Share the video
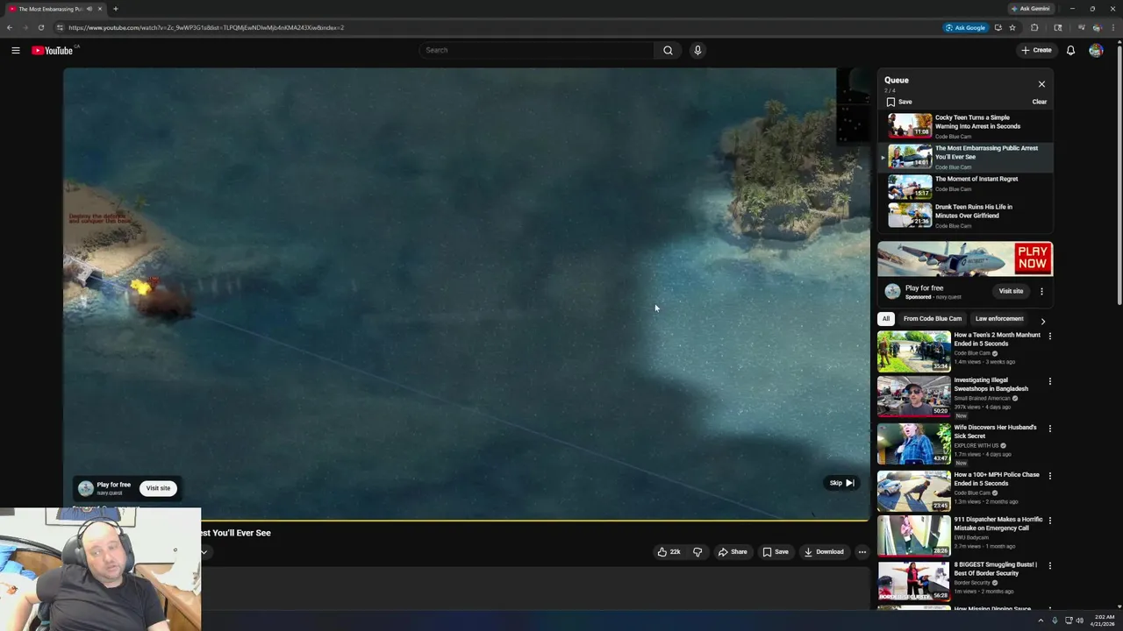This screenshot has height=631, width=1123. coord(733,552)
